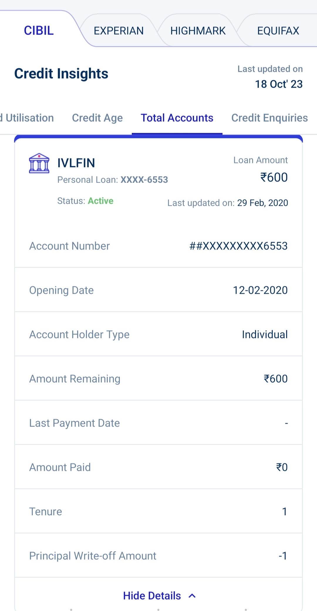This screenshot has height=611, width=317.
Task: Open the EXPERIAN bureau tab
Action: pos(119,30)
